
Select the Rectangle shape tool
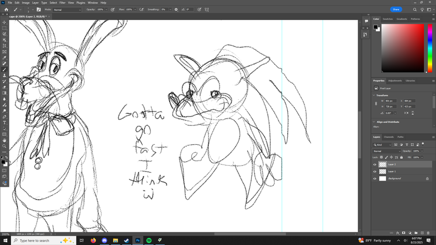tap(4, 135)
